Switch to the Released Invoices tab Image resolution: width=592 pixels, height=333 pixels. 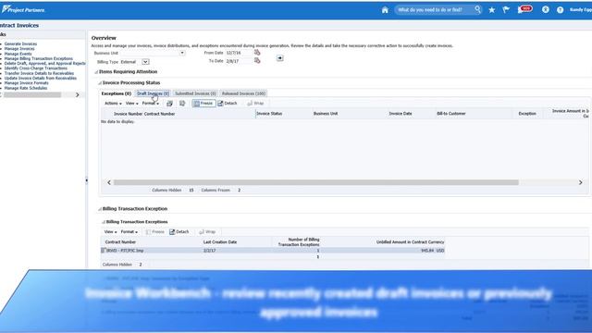click(x=243, y=93)
